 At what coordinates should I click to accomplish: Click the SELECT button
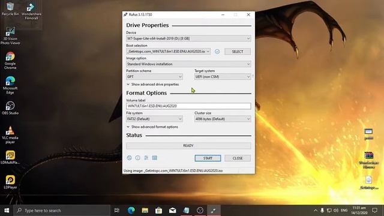[238, 52]
